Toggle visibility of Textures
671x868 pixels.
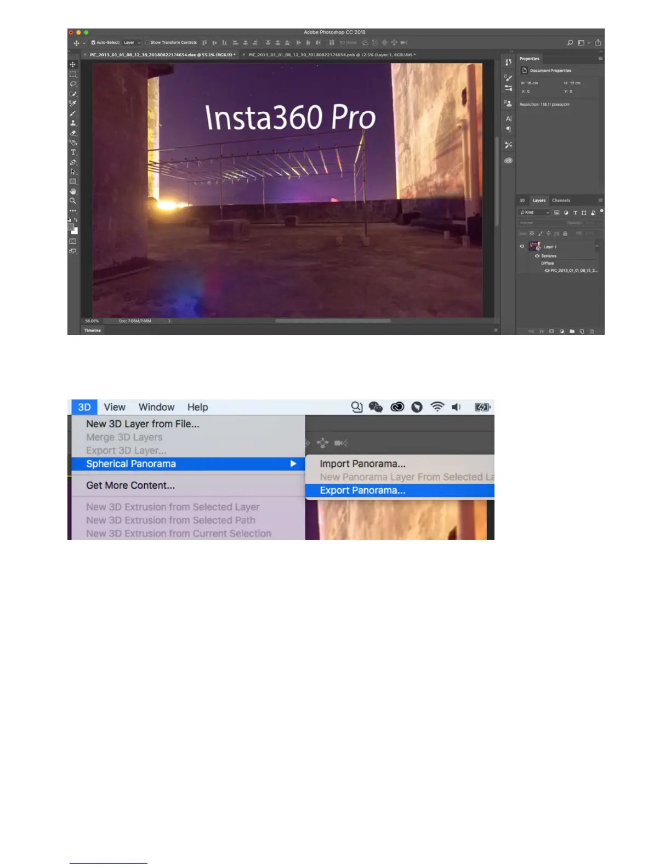click(x=537, y=256)
